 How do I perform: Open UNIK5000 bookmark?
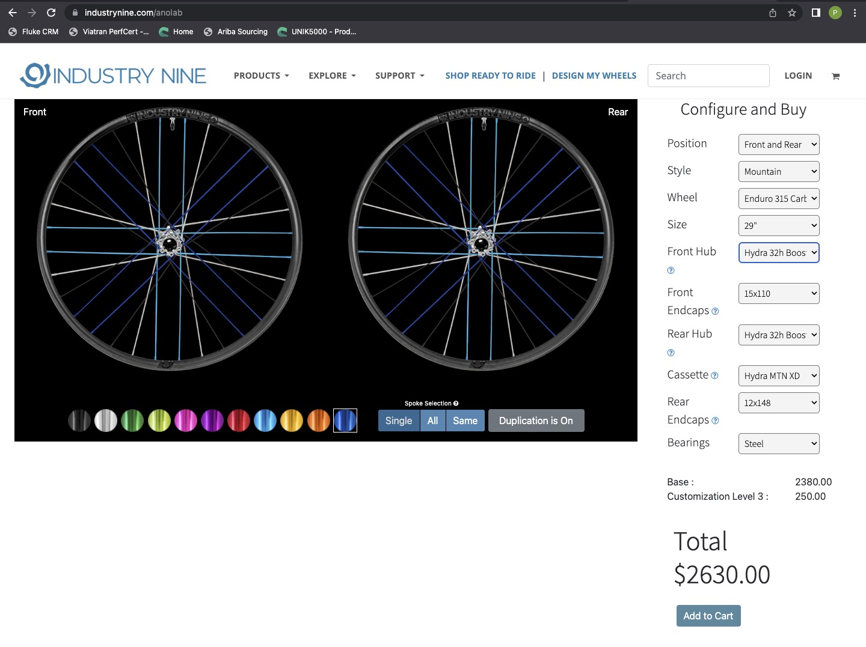coord(317,32)
